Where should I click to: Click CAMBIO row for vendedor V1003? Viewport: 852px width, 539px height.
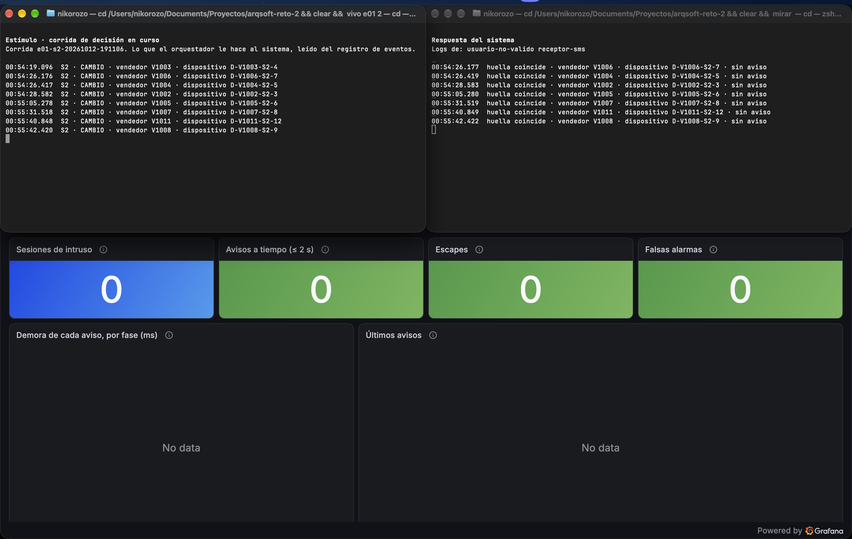click(141, 67)
